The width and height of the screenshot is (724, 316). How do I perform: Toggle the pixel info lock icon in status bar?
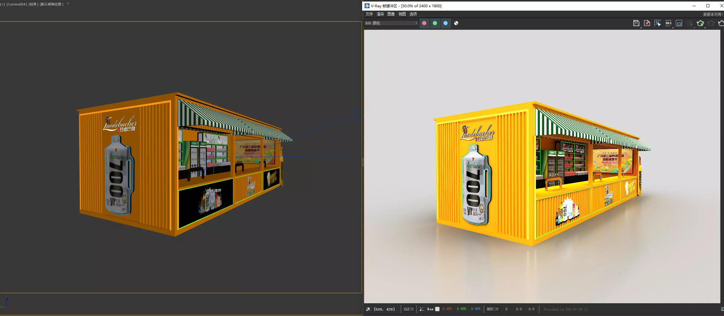point(368,309)
